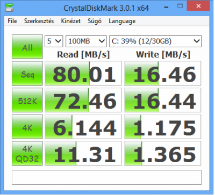Image resolution: width=215 pixels, height=195 pixels.
Task: Minimize the CrystalDiskMark window
Action: [166, 7]
